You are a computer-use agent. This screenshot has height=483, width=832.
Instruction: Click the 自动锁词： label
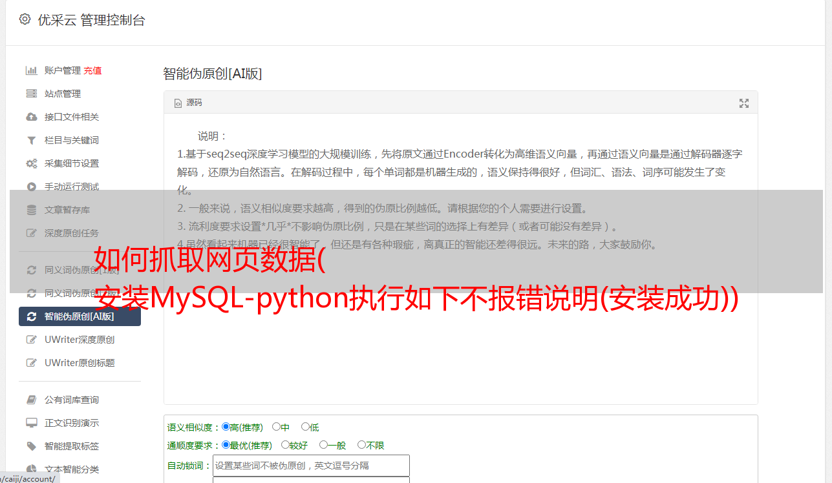(x=189, y=466)
